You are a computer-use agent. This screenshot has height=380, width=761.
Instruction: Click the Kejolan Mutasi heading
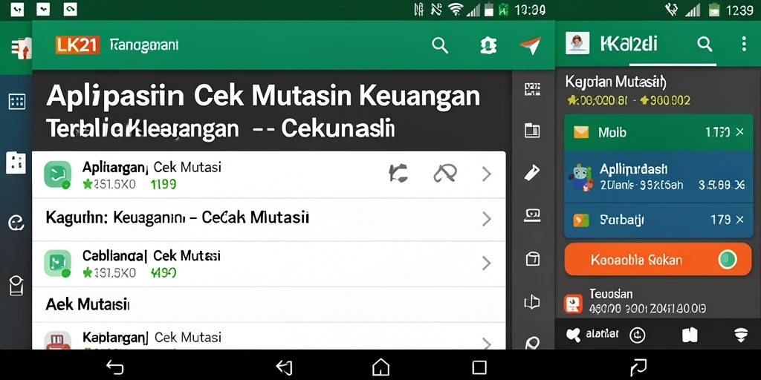[616, 82]
